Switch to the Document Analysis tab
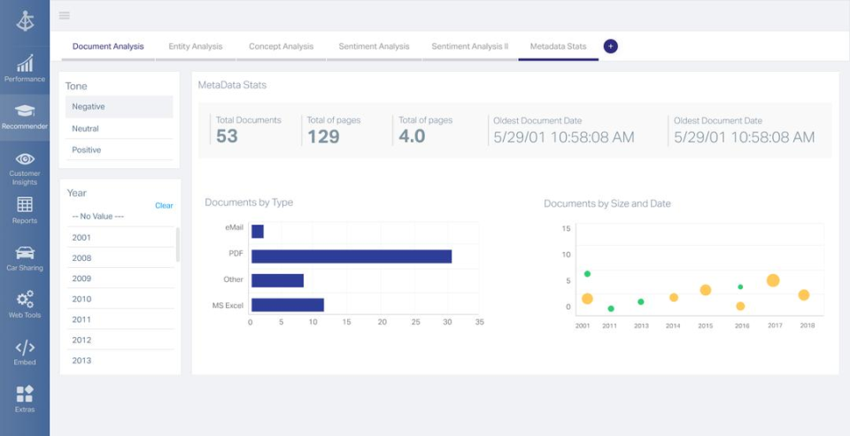The height and width of the screenshot is (436, 850). coord(108,46)
